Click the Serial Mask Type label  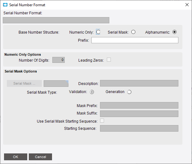coord(42,92)
